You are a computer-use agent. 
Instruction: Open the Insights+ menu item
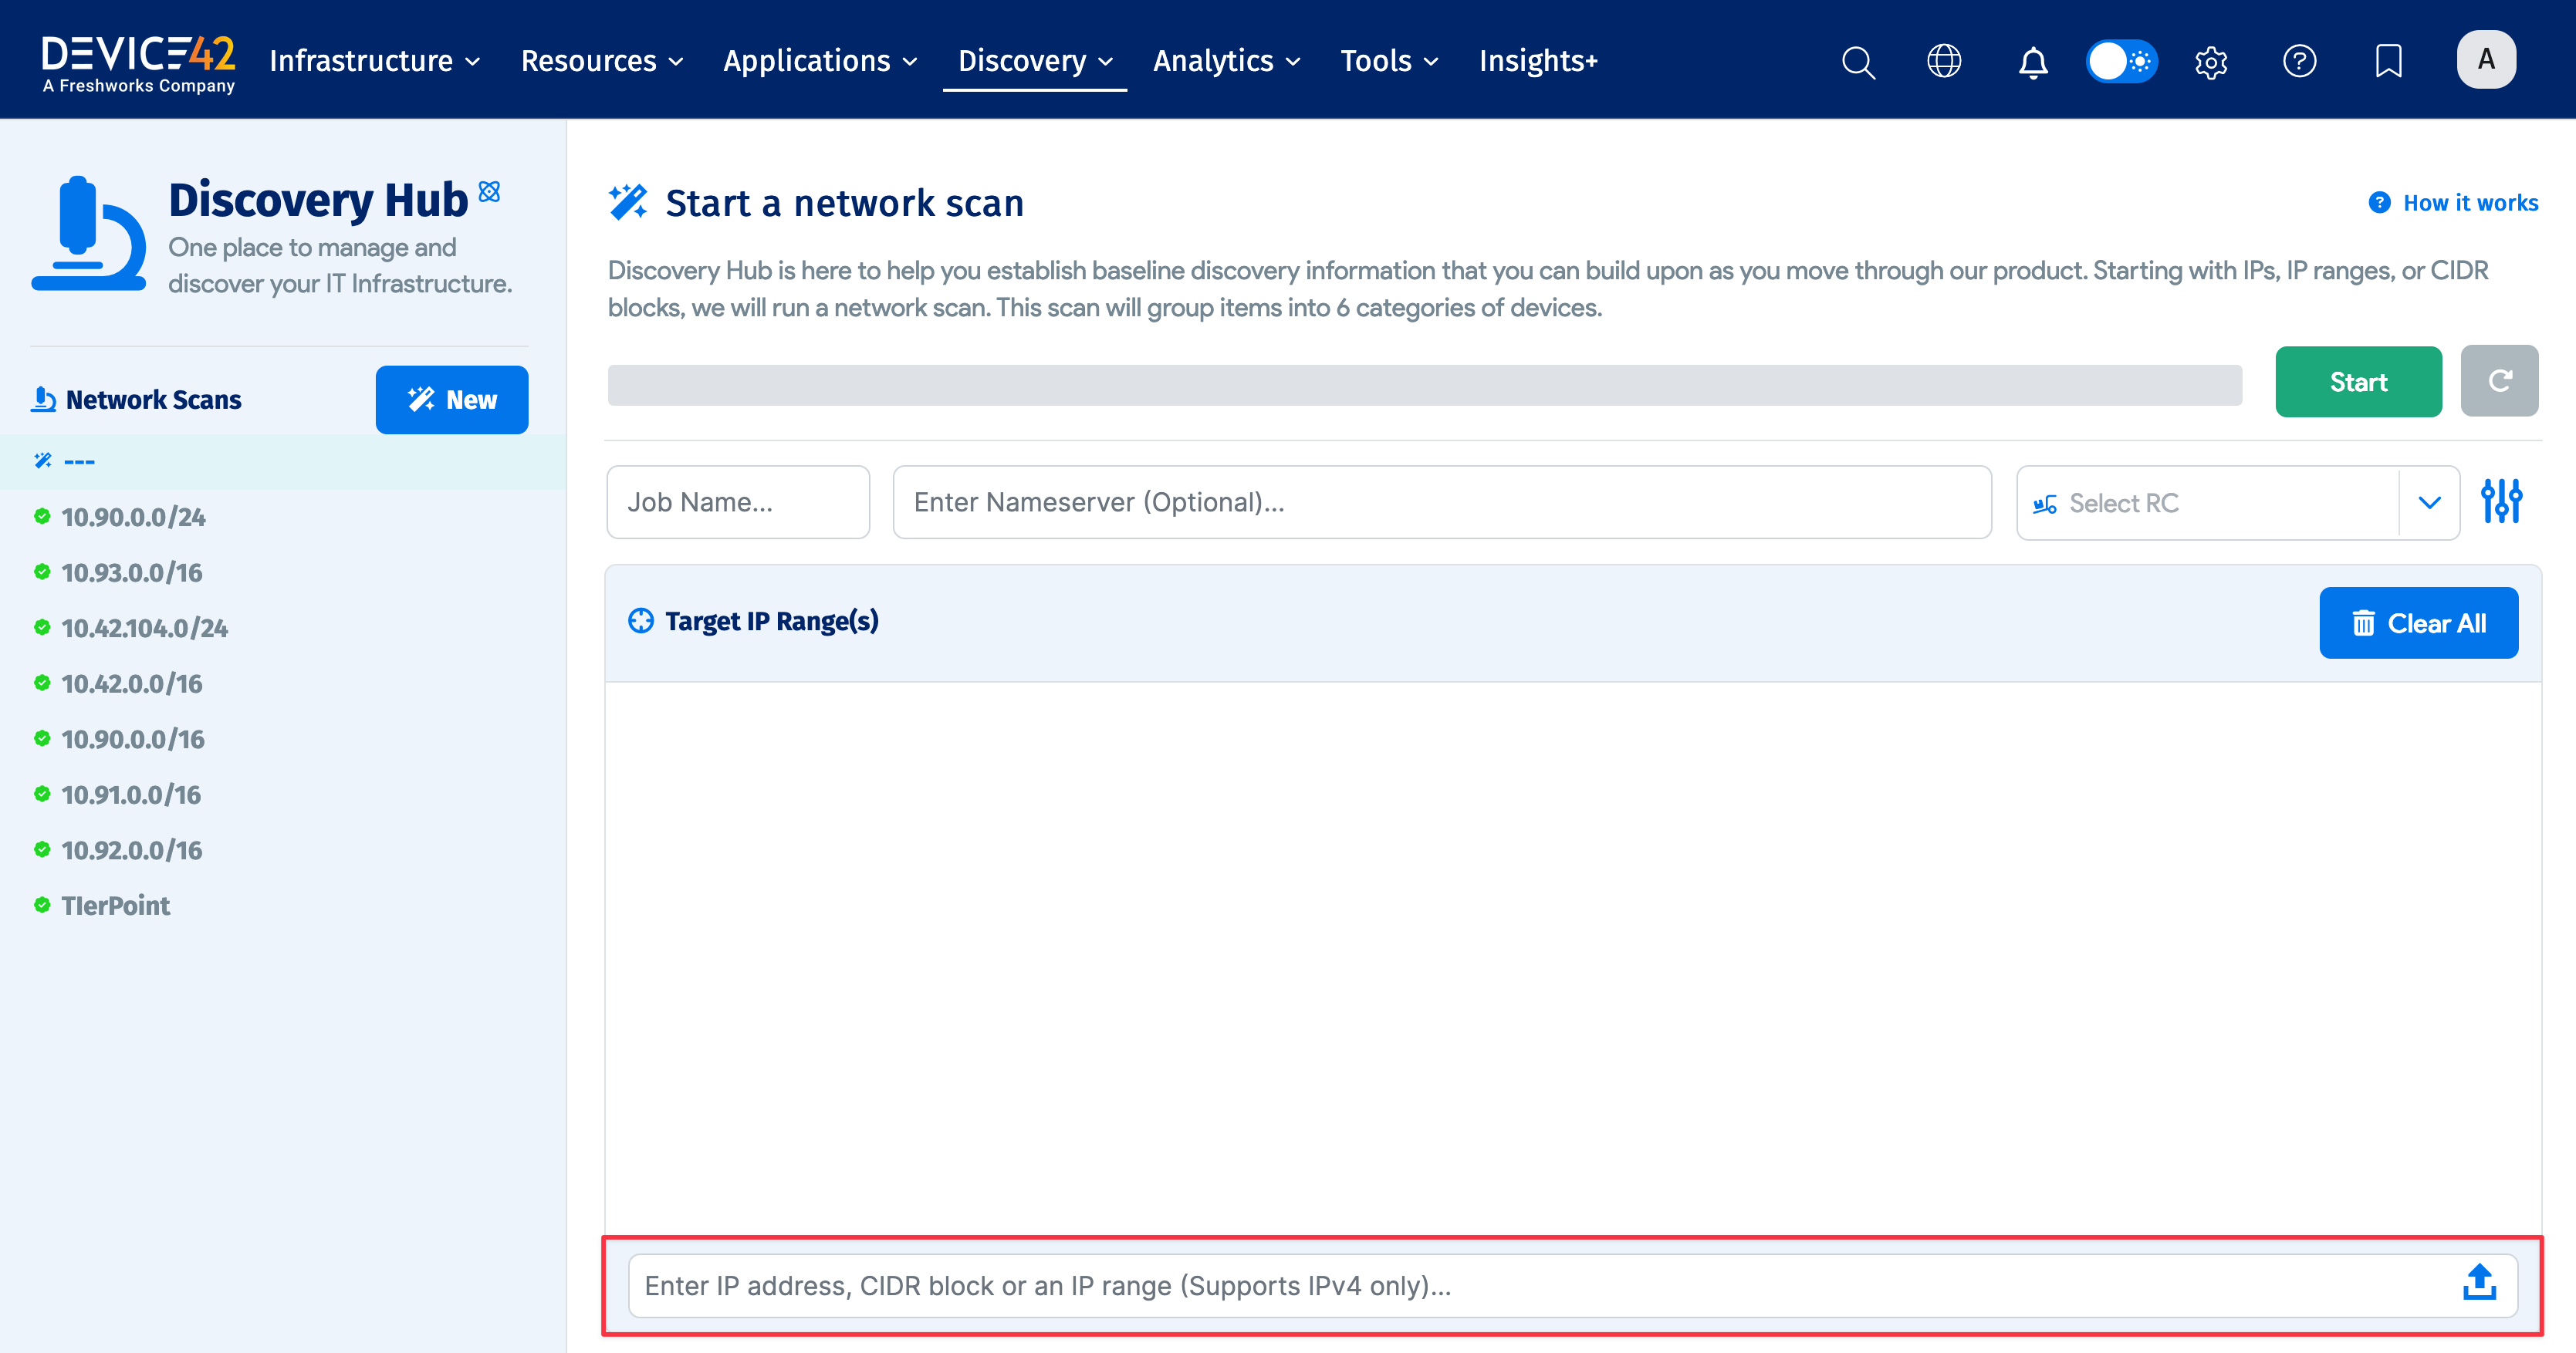(x=1537, y=61)
